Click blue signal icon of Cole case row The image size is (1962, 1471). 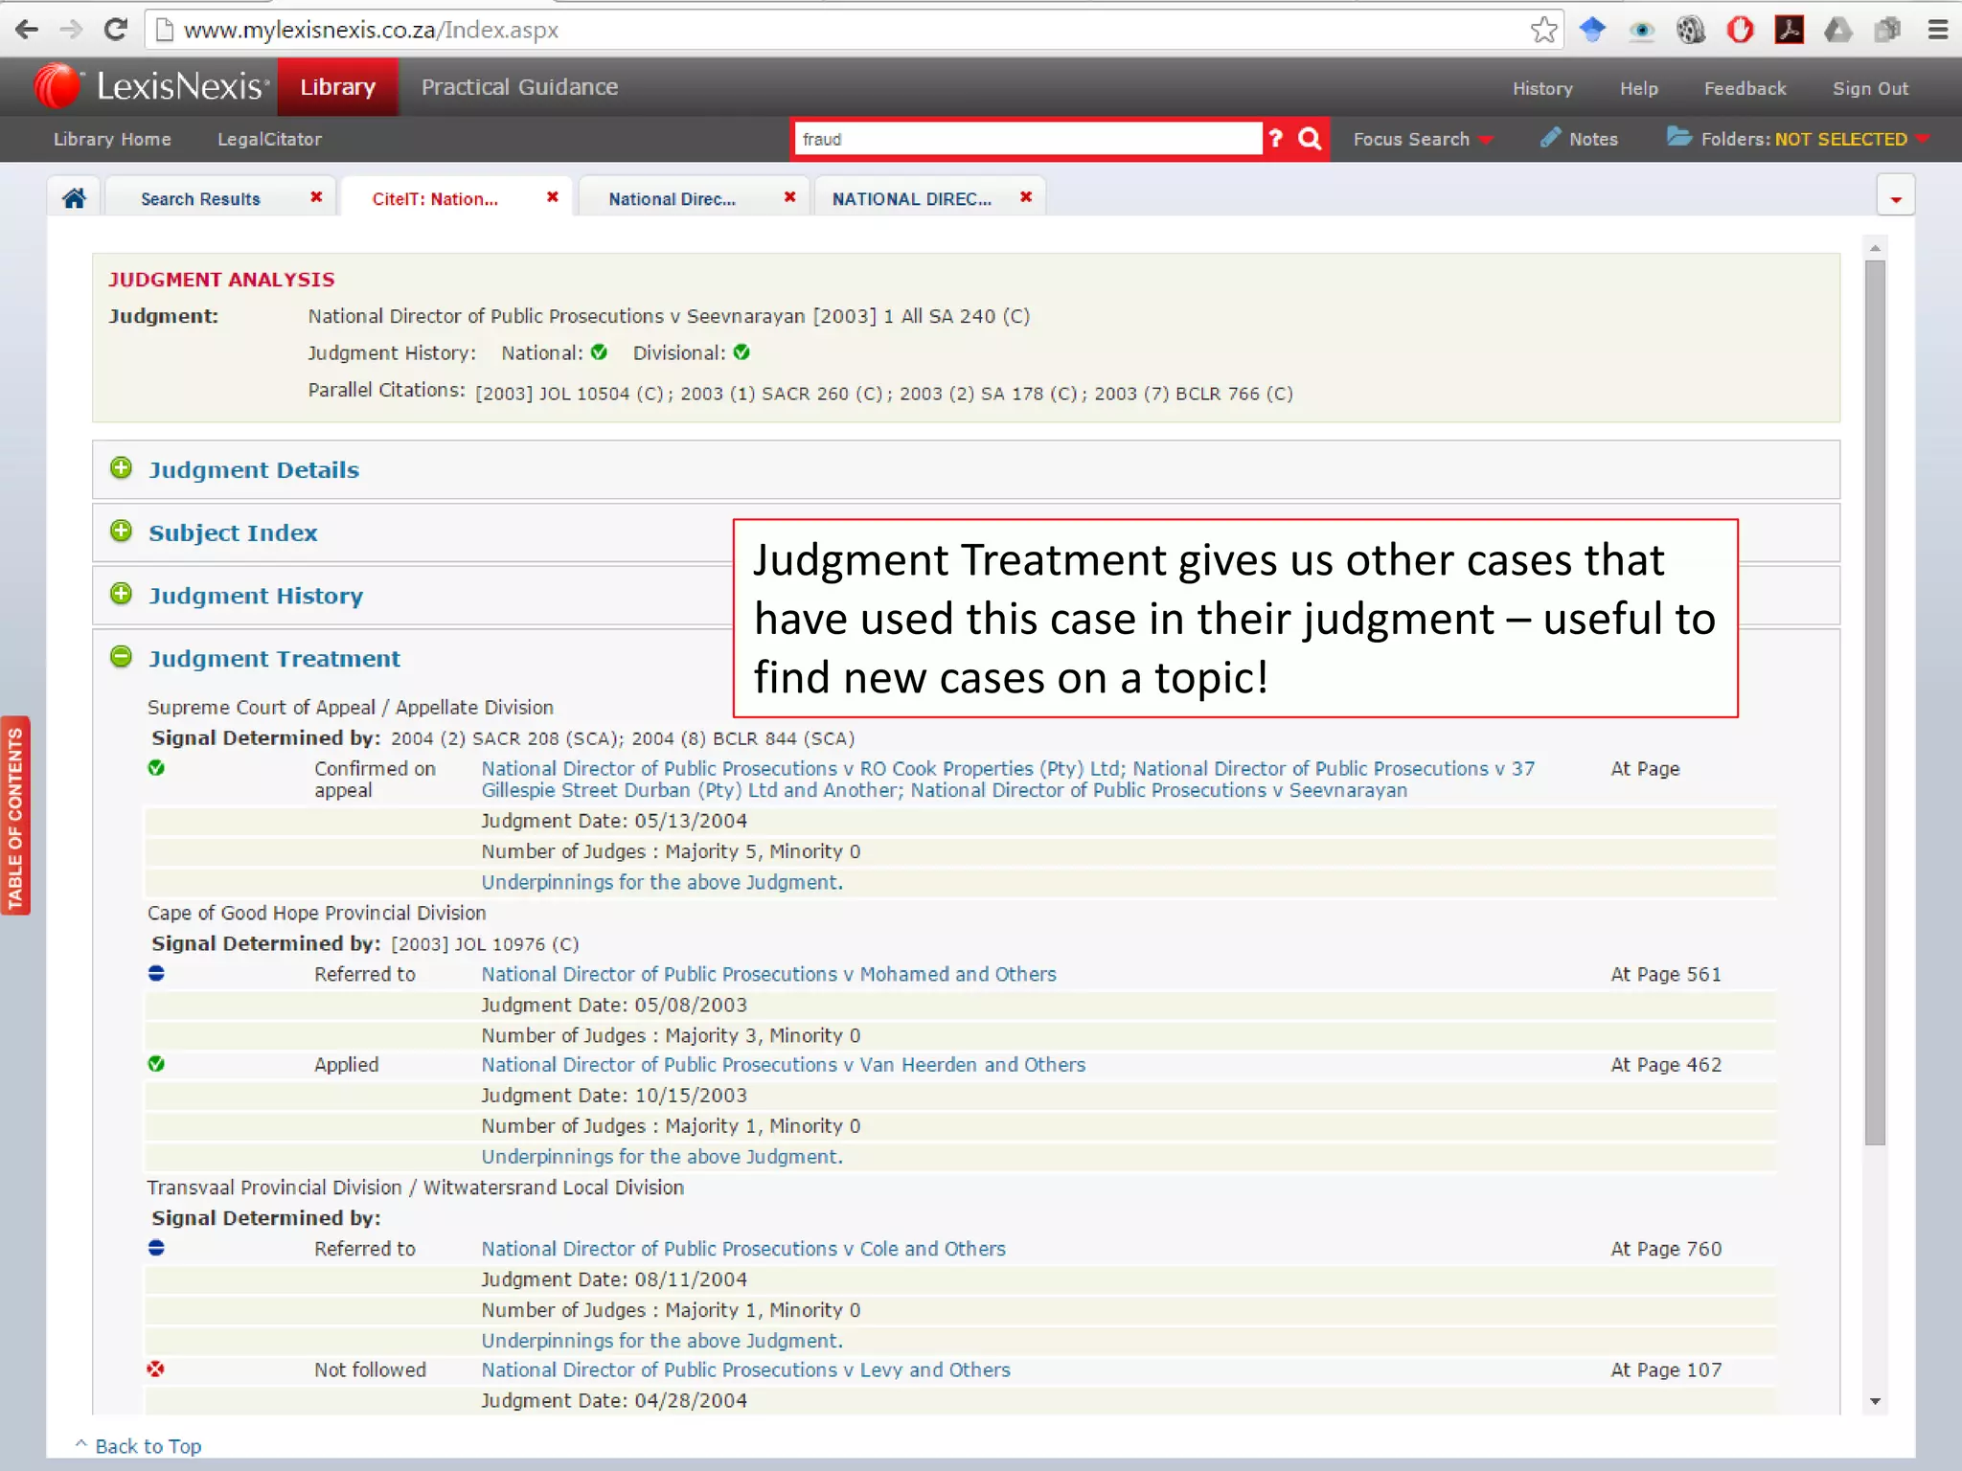click(156, 1248)
